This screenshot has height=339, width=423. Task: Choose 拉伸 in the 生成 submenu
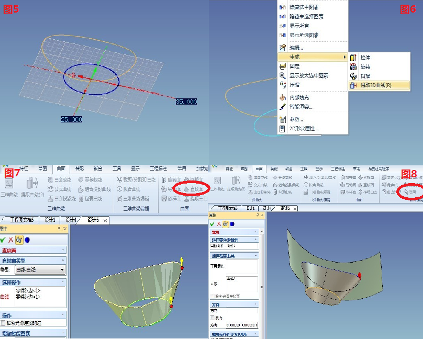[x=380, y=58]
